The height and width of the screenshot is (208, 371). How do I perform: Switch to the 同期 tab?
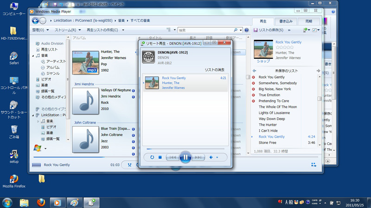point(309,21)
